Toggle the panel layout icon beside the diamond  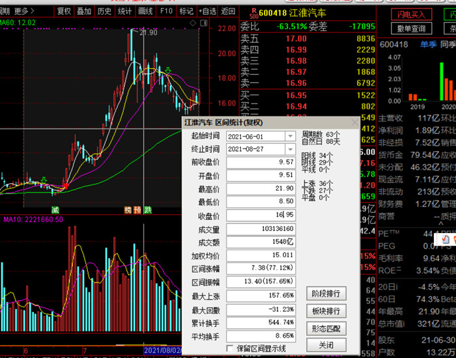tap(203, 23)
